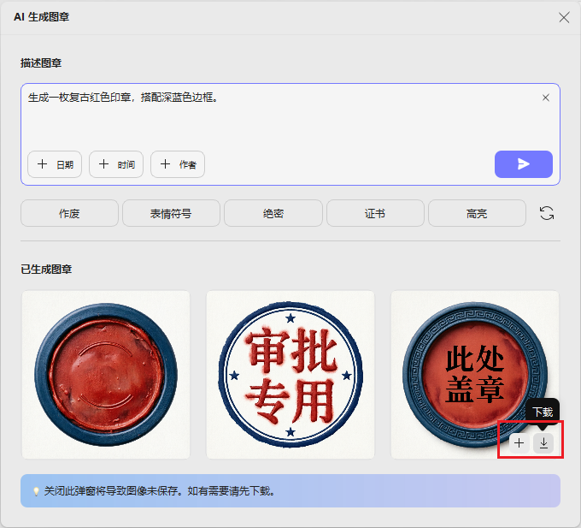Close the AI 生成图章 dialog
This screenshot has height=528, width=581.
click(564, 17)
